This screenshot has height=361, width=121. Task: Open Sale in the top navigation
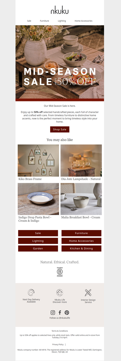point(29,21)
